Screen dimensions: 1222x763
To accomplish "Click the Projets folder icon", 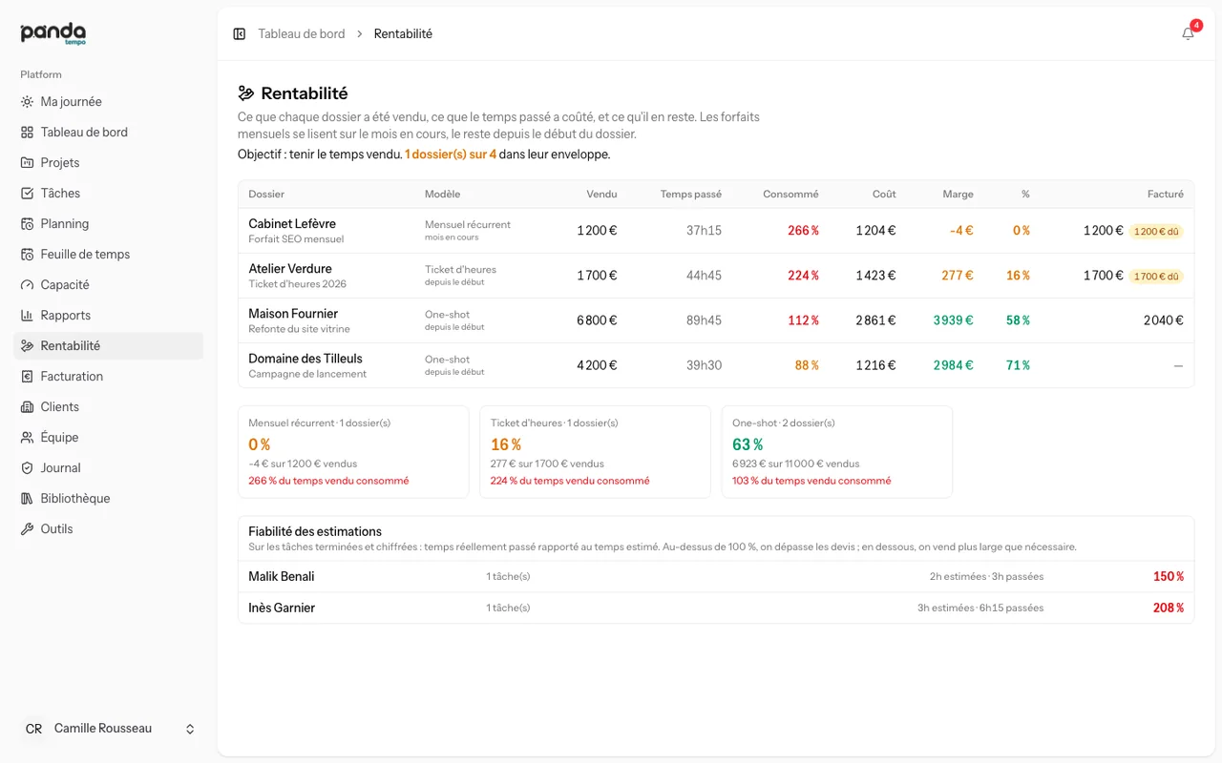I will coord(27,163).
